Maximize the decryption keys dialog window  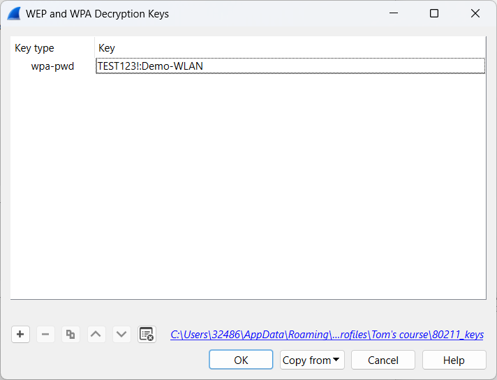point(434,13)
